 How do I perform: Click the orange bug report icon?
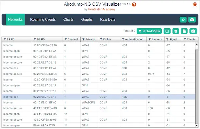[x=195, y=4]
